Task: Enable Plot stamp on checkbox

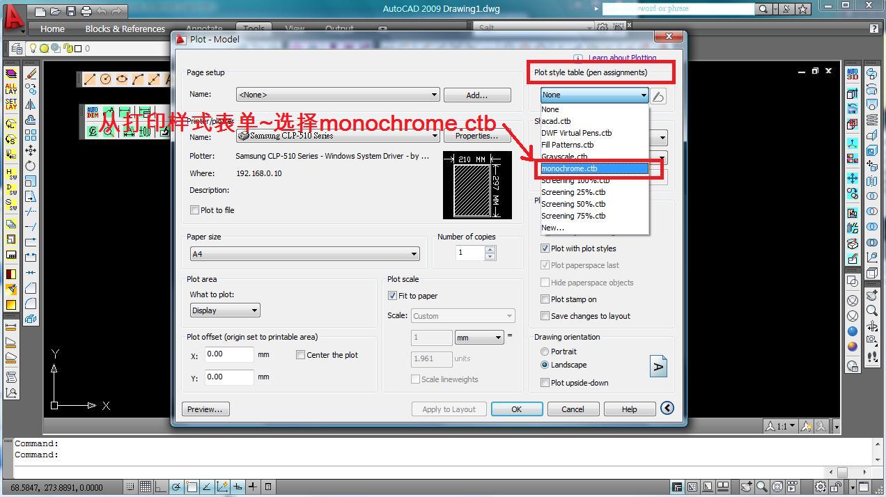Action: point(545,299)
